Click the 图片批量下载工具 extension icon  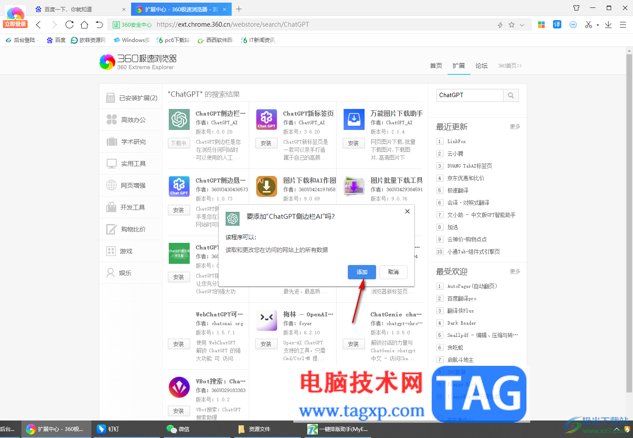pyautogui.click(x=354, y=186)
